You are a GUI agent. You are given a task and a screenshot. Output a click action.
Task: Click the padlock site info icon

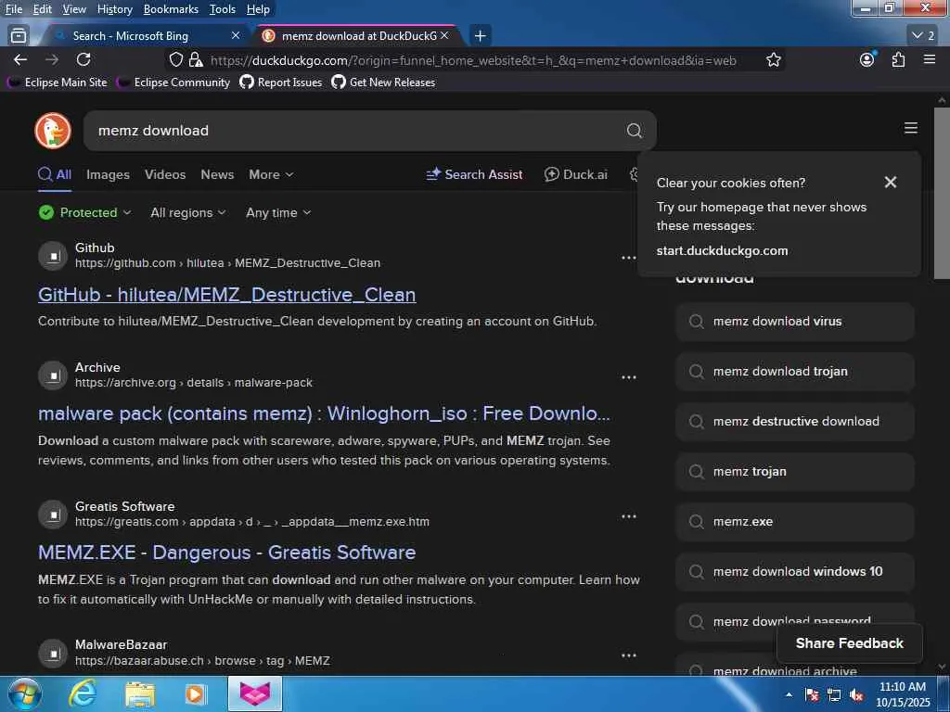(x=195, y=59)
